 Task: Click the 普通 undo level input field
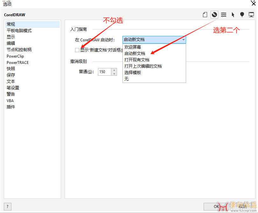pos(105,72)
